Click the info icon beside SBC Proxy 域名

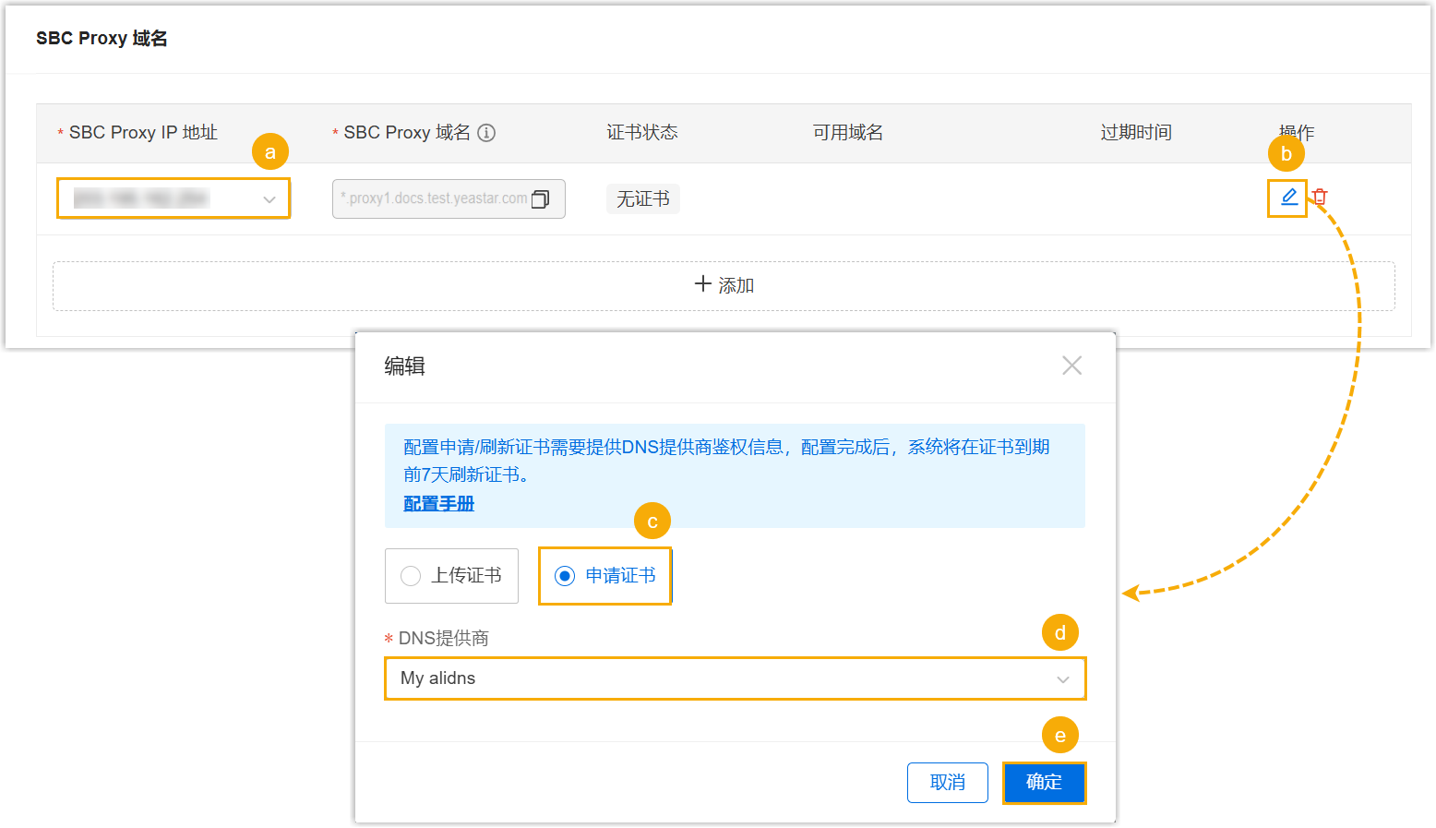486,133
